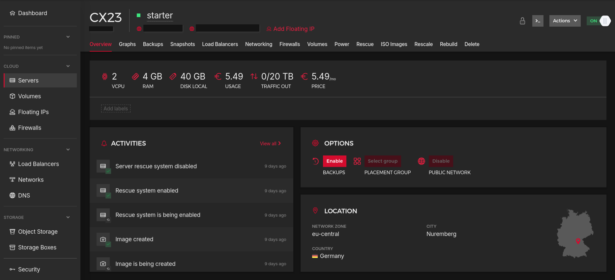Viewport: 615px width, 280px height.
Task: Click the eu-central network zone value
Action: (x=326, y=234)
